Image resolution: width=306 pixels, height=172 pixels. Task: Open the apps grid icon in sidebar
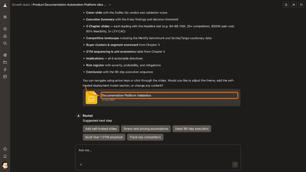coord(5,17)
